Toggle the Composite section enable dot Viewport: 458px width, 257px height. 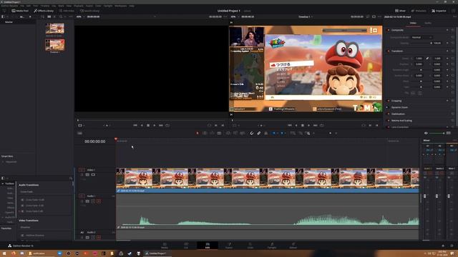tap(389, 30)
